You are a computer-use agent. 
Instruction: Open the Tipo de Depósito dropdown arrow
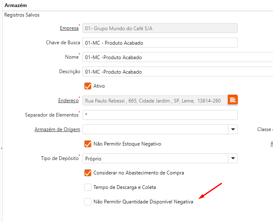[233, 158]
